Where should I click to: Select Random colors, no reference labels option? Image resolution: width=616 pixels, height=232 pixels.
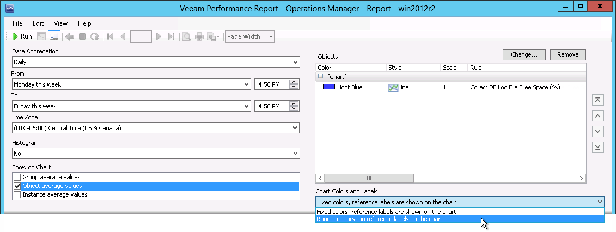[460, 219]
